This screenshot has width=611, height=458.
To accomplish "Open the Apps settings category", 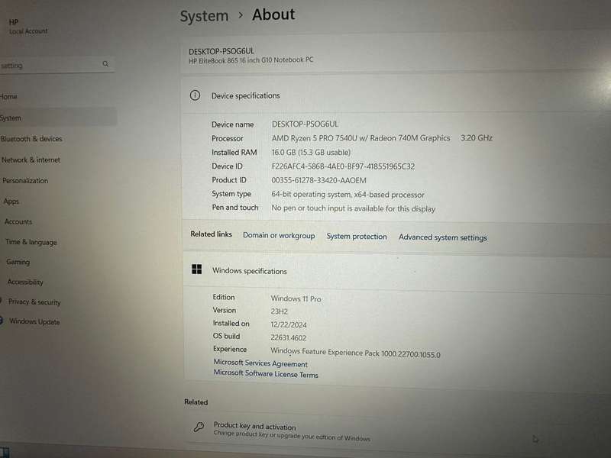I will tap(11, 202).
